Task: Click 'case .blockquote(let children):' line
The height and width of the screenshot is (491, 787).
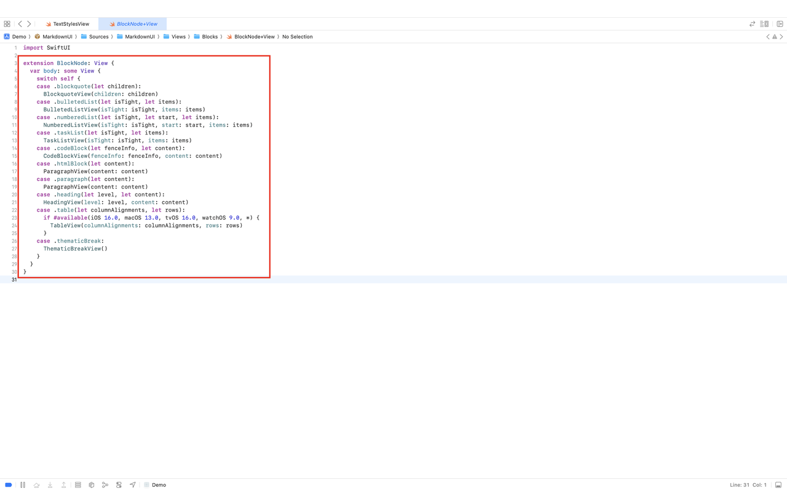Action: [89, 87]
